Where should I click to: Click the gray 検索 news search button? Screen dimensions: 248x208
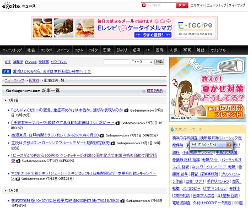[159, 62]
